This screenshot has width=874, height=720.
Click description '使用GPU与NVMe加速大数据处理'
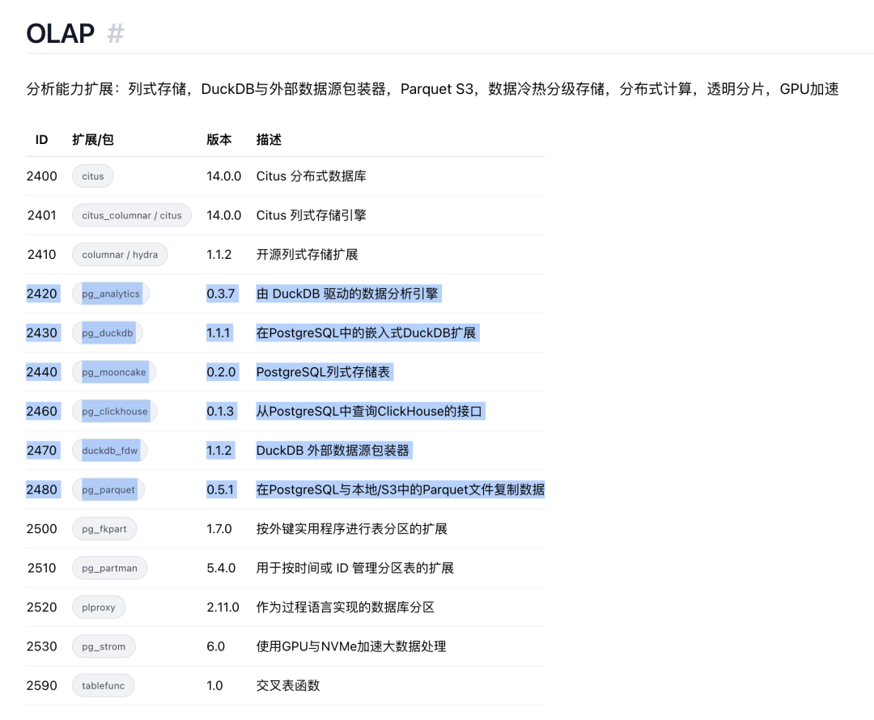tap(351, 646)
